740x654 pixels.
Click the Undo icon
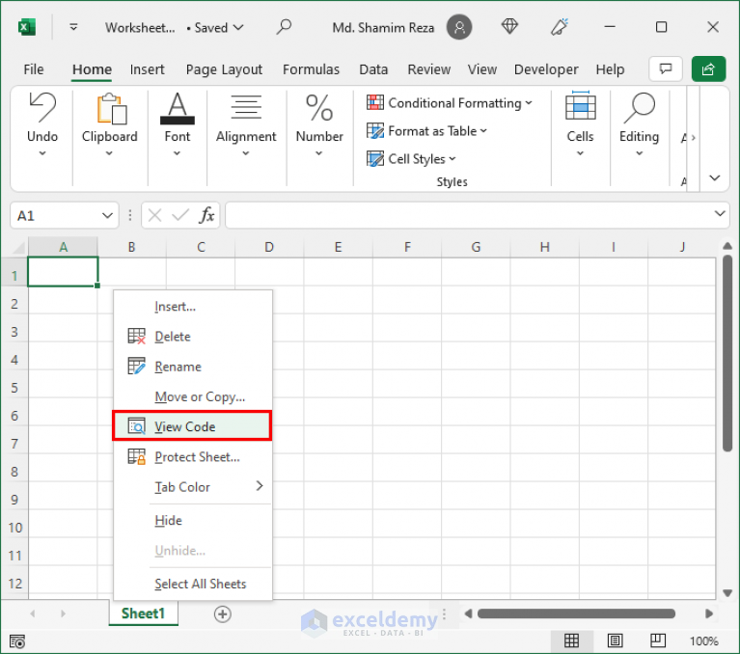pos(42,108)
